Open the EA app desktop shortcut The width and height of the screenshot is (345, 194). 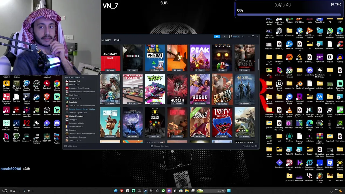tap(289, 58)
